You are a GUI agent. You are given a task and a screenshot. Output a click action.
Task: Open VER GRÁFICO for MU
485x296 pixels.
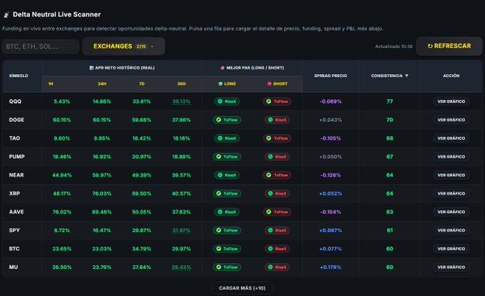click(451, 267)
